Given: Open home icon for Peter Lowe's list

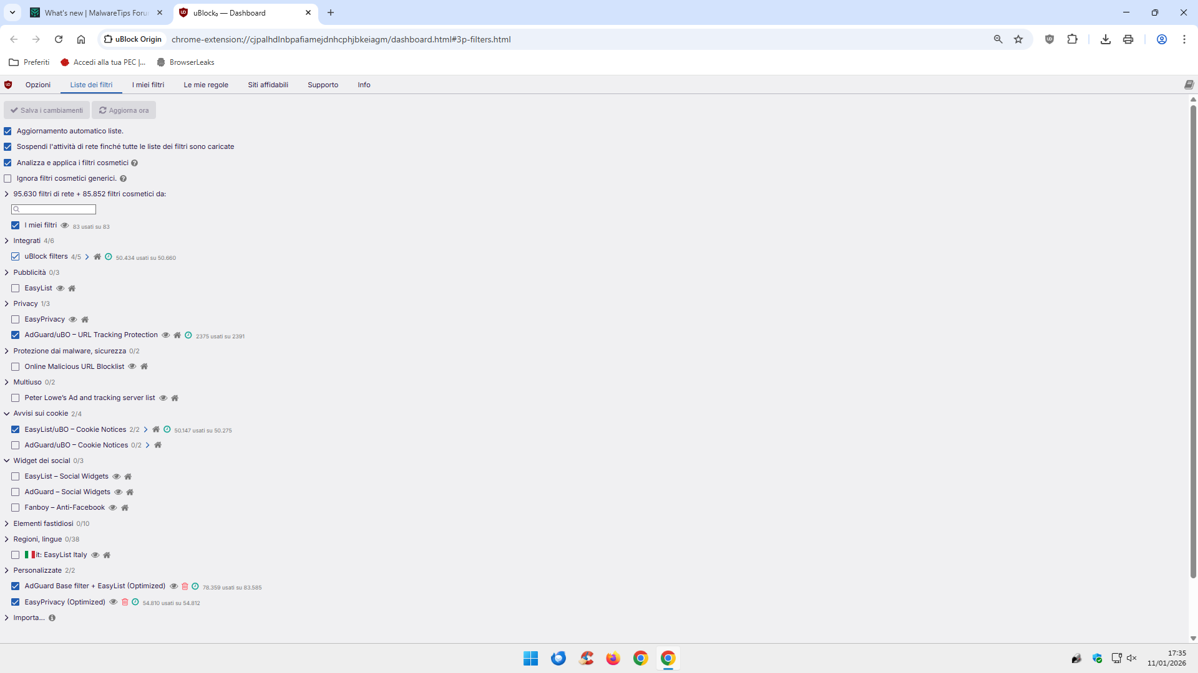Looking at the screenshot, I should 175,398.
